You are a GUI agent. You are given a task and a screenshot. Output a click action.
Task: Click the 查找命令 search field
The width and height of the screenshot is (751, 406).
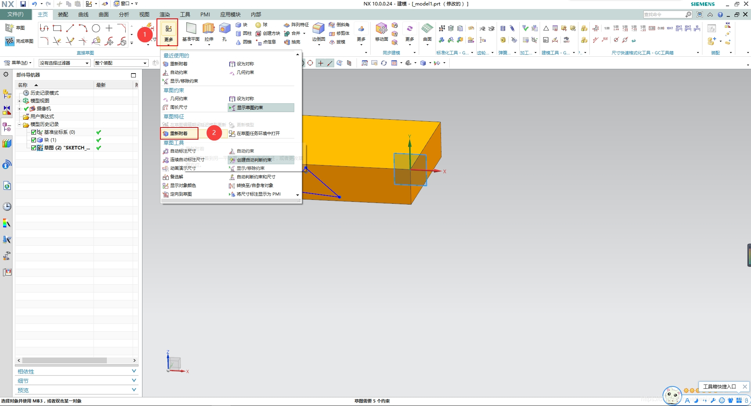(x=665, y=14)
